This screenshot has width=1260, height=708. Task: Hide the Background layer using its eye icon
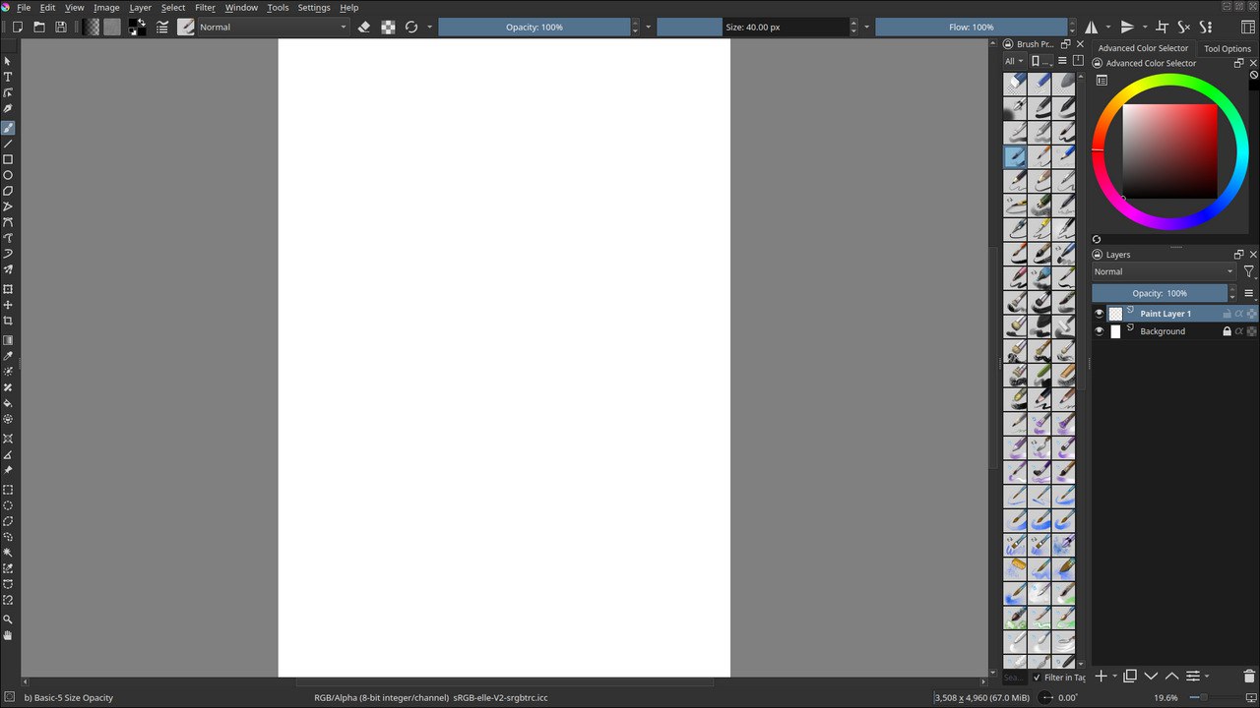click(1100, 331)
